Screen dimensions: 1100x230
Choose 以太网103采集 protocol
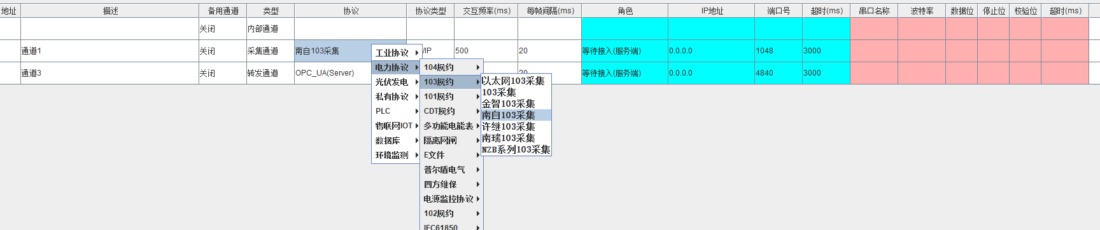coord(516,81)
